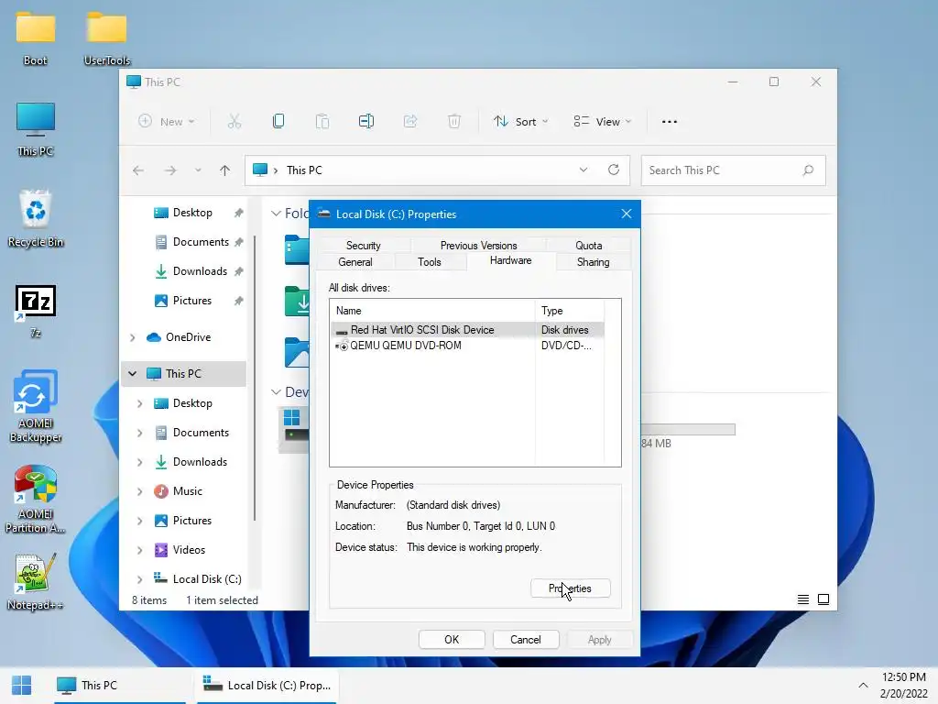The height and width of the screenshot is (704, 938).
Task: Switch to the General tab
Action: (x=355, y=262)
